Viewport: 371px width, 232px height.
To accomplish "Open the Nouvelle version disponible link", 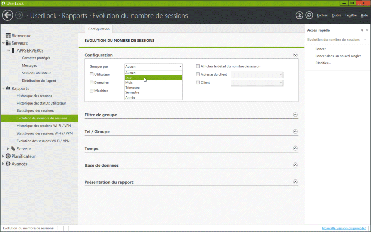I will 344,228.
